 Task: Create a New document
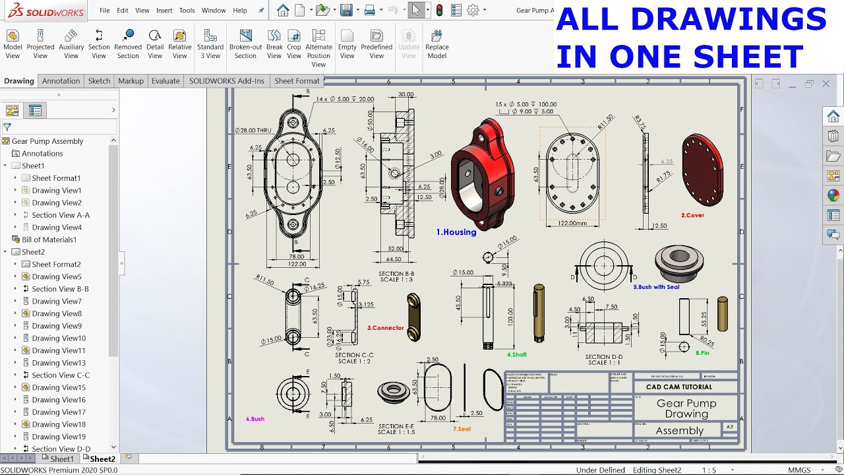tap(300, 10)
